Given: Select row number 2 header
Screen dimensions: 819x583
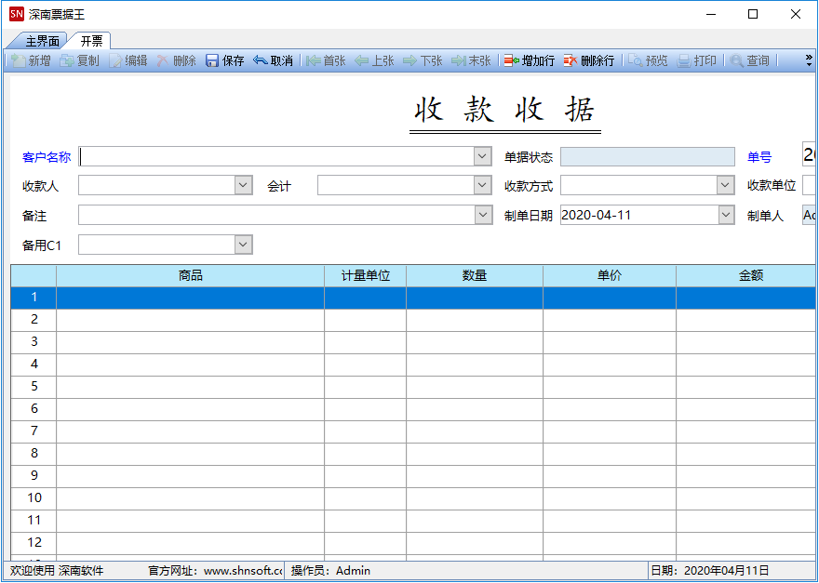Looking at the screenshot, I should 34,320.
